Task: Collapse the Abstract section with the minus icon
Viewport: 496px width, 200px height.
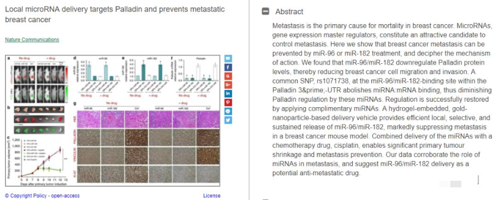Action: [x=266, y=12]
